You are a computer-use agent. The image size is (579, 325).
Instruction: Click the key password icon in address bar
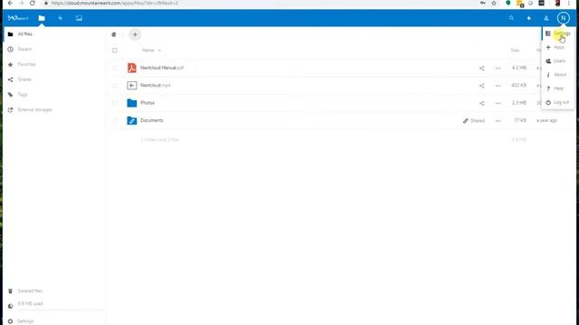click(x=482, y=3)
